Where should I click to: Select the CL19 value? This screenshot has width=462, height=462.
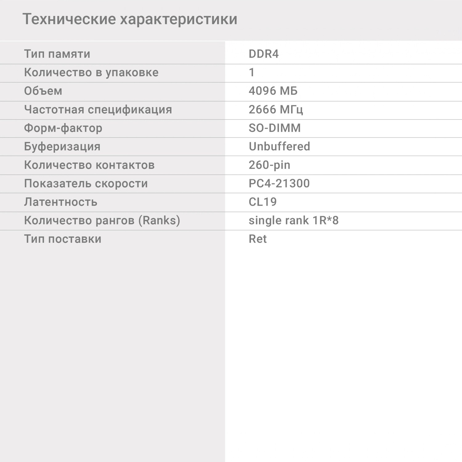click(262, 202)
